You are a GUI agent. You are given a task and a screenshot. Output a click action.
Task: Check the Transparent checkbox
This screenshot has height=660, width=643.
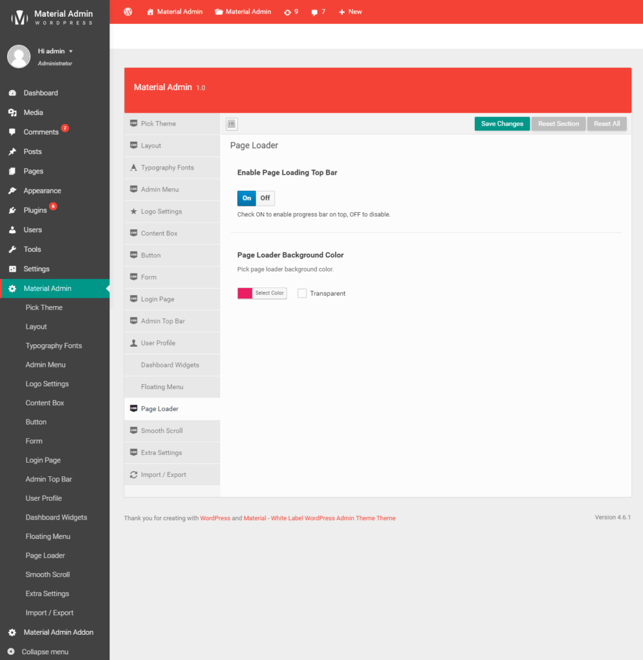coord(302,293)
